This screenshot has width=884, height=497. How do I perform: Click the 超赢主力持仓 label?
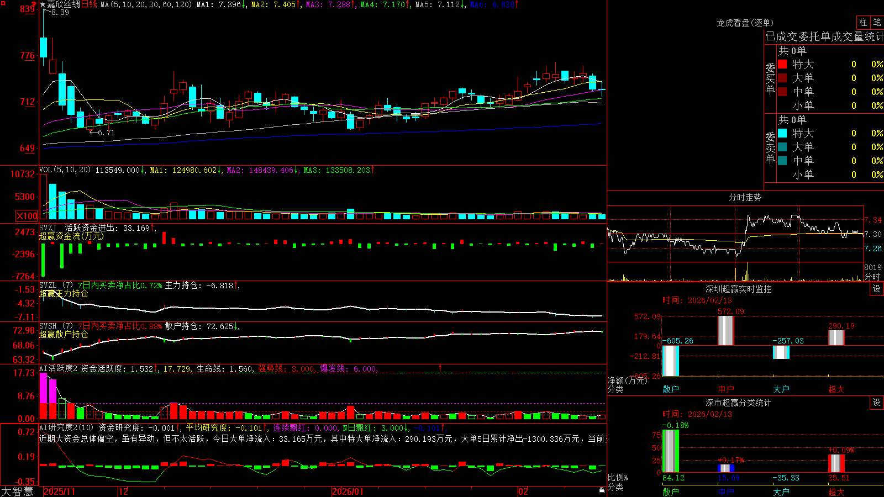(x=64, y=294)
